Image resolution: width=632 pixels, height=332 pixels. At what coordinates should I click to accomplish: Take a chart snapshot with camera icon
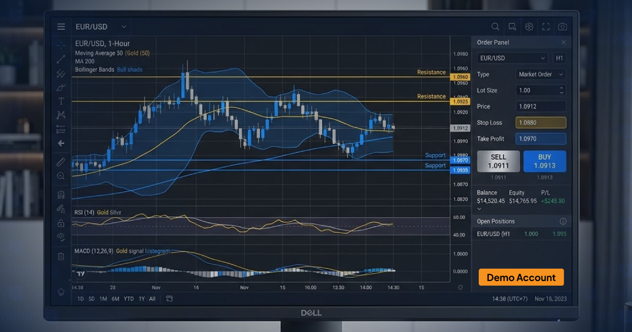click(562, 27)
